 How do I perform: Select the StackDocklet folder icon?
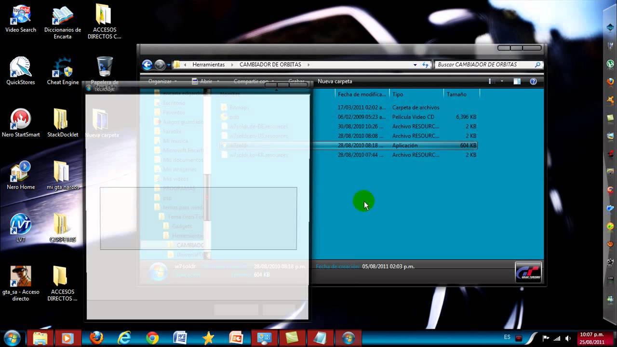(x=63, y=123)
